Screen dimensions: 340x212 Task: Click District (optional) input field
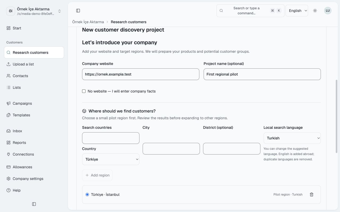click(x=232, y=149)
